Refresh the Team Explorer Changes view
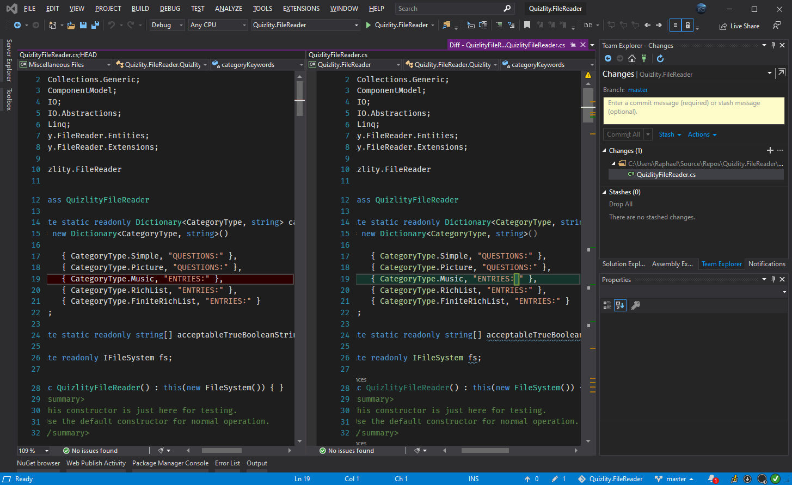This screenshot has width=792, height=485. tap(660, 59)
